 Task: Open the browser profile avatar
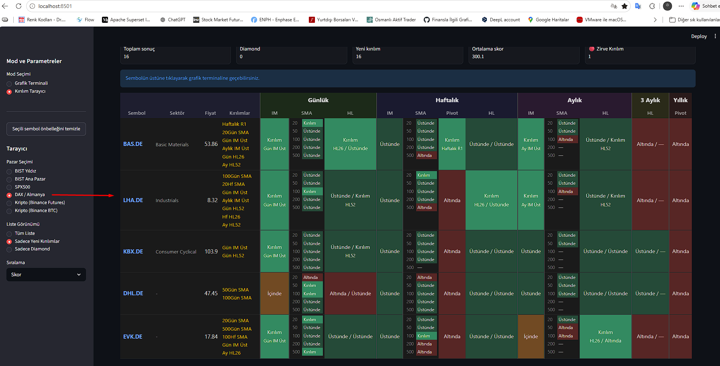pyautogui.click(x=667, y=6)
